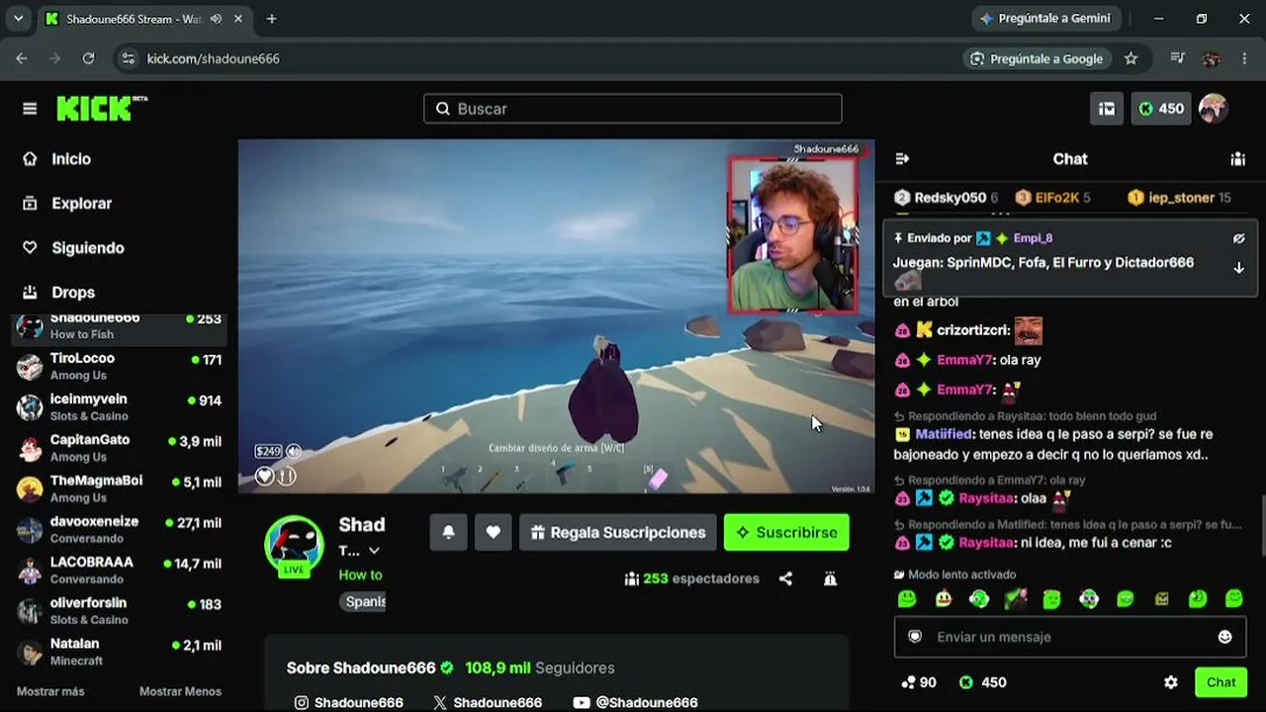The image size is (1266, 712).
Task: Click Mostrar Menos in sidebar
Action: (x=180, y=691)
